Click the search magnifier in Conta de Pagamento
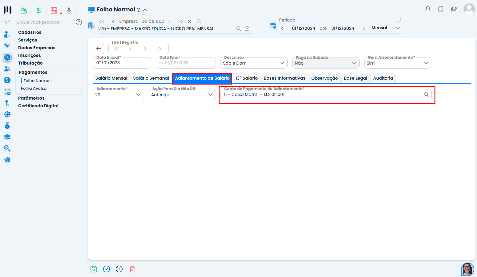This screenshot has width=477, height=277. (426, 94)
